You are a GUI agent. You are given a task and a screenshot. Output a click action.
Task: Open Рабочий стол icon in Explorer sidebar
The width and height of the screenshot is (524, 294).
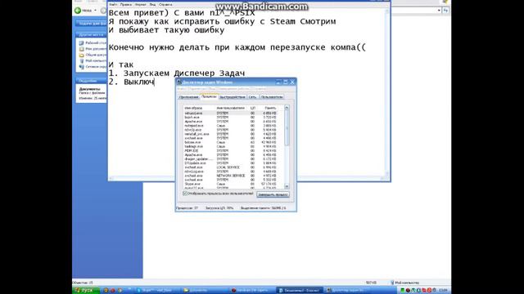click(81, 43)
